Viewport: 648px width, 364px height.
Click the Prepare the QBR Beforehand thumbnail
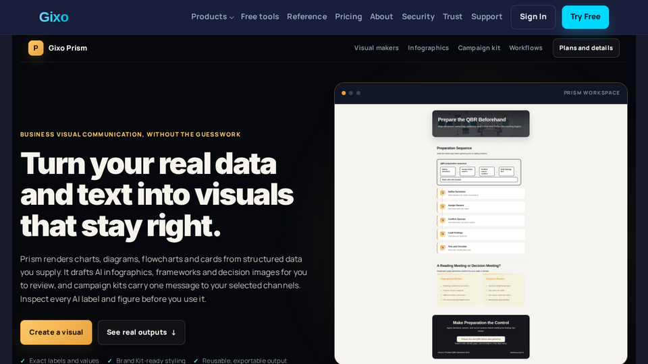(481, 123)
